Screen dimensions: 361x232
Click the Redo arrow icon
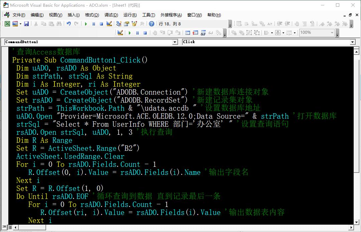click(x=76, y=24)
